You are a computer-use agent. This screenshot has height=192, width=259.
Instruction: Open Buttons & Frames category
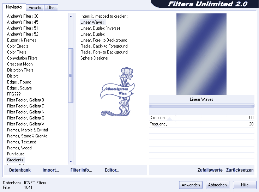pos(22,40)
